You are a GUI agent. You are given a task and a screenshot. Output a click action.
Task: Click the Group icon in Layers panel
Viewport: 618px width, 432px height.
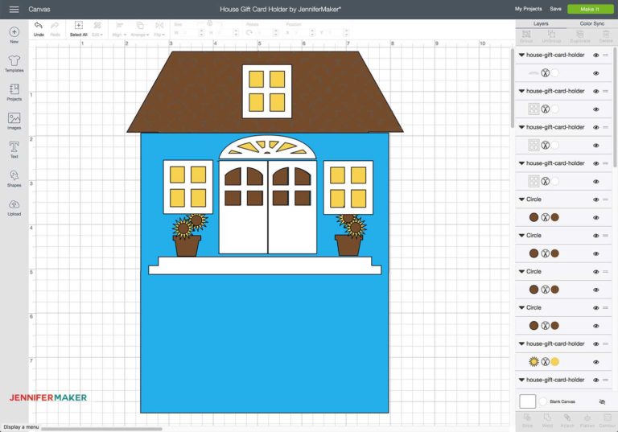coord(526,35)
